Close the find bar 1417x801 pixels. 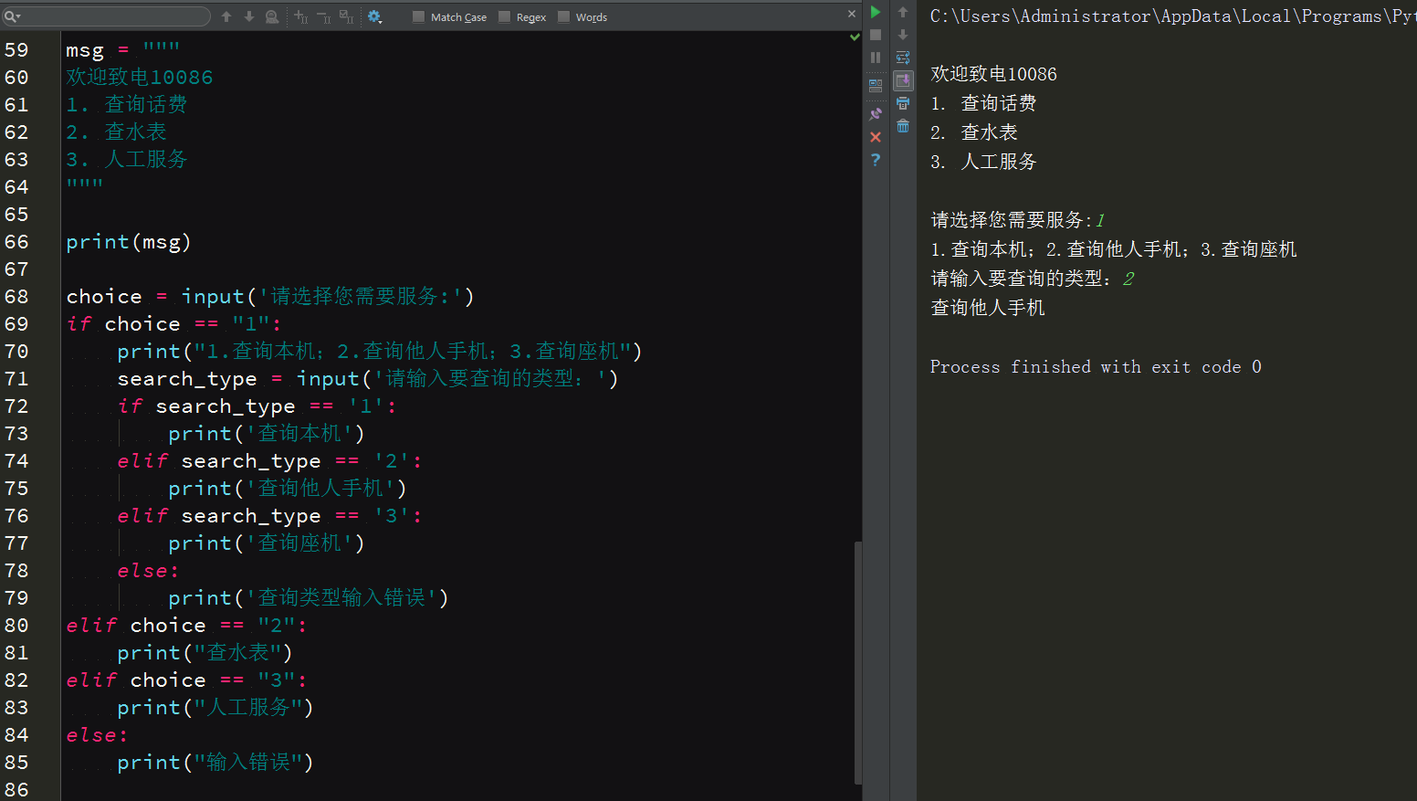pyautogui.click(x=852, y=14)
